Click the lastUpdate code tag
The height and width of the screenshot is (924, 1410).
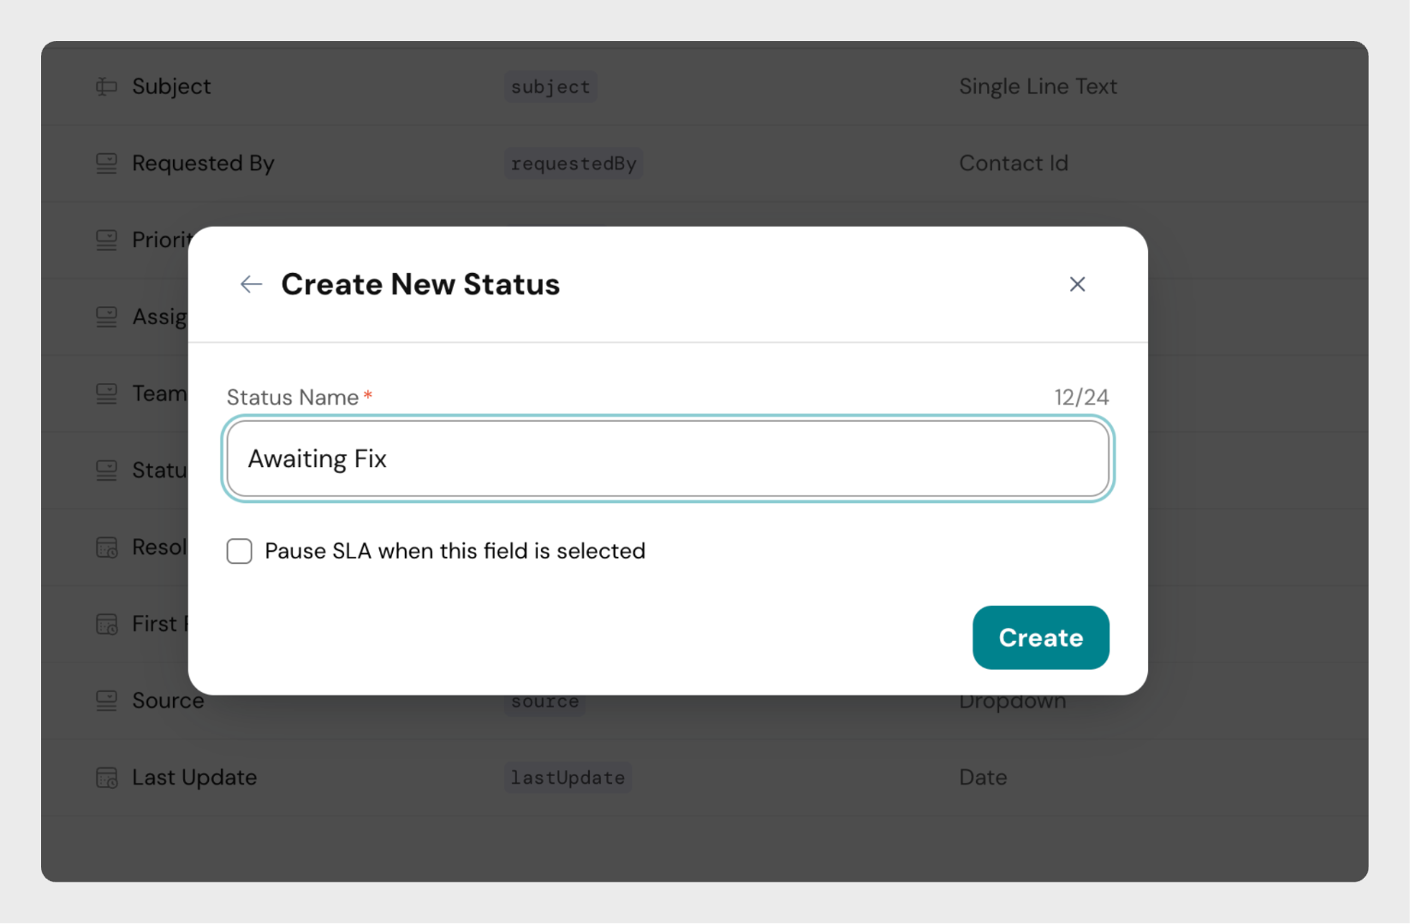(x=568, y=778)
